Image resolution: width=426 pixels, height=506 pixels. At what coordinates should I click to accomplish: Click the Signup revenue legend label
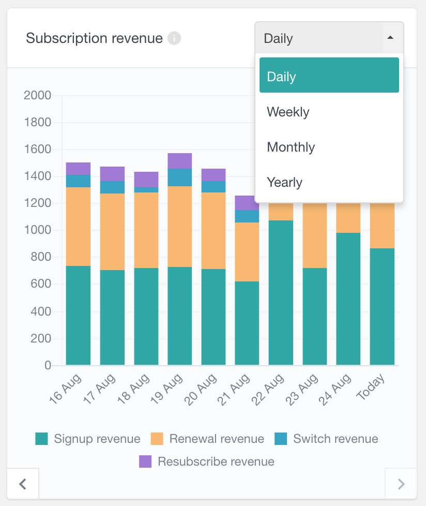click(x=97, y=439)
